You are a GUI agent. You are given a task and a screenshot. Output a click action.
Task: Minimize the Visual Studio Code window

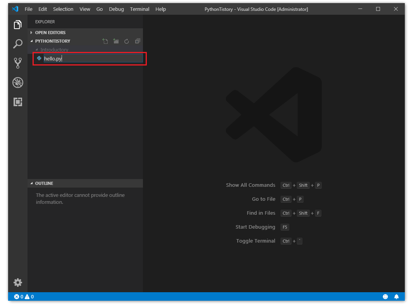tap(360, 9)
